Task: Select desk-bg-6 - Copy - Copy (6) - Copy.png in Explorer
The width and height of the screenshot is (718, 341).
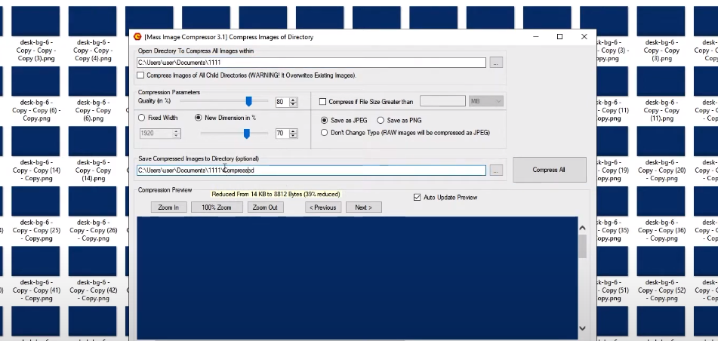Action: coord(35,95)
